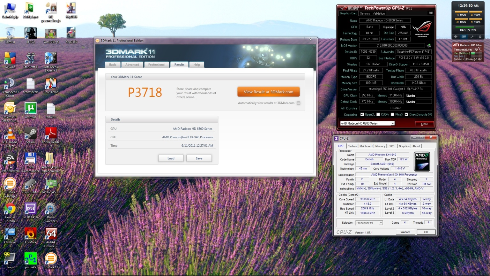Click RAM usage bar in CPU gadget
The width and height of the screenshot is (490, 276).
(x=468, y=27)
